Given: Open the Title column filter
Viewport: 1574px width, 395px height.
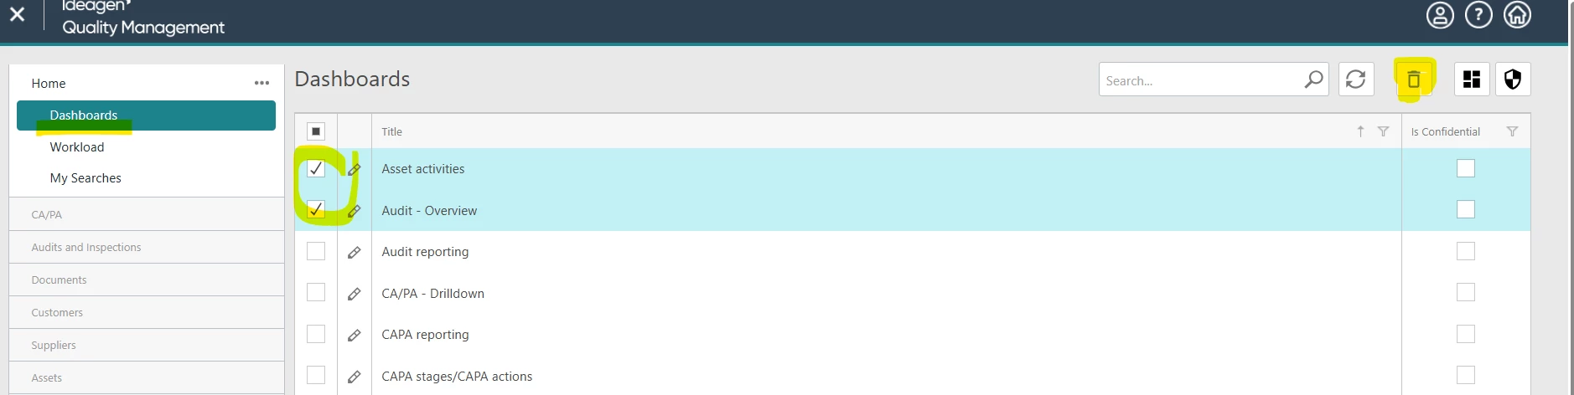Looking at the screenshot, I should coord(1384,131).
